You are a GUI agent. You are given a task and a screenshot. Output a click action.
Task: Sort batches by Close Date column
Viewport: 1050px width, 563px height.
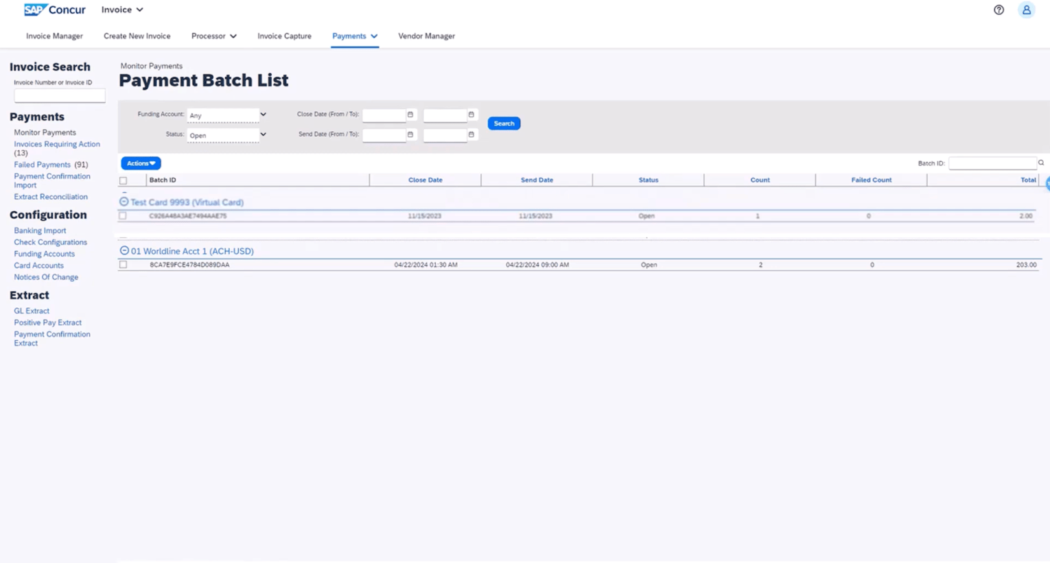tap(425, 180)
